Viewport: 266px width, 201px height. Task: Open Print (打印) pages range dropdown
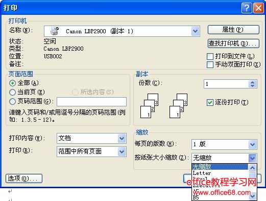tap(122, 151)
